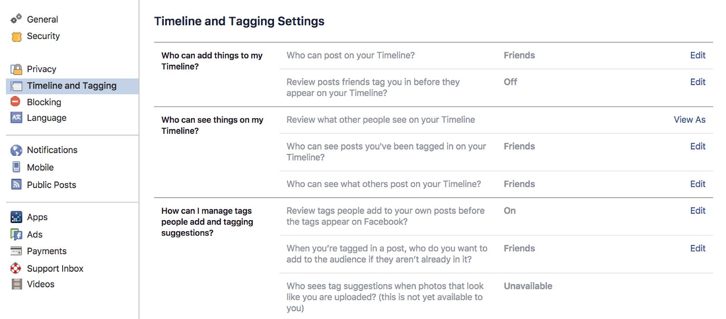Click the Mobile phone icon
Viewport: 726px width, 319px height.
coord(16,167)
